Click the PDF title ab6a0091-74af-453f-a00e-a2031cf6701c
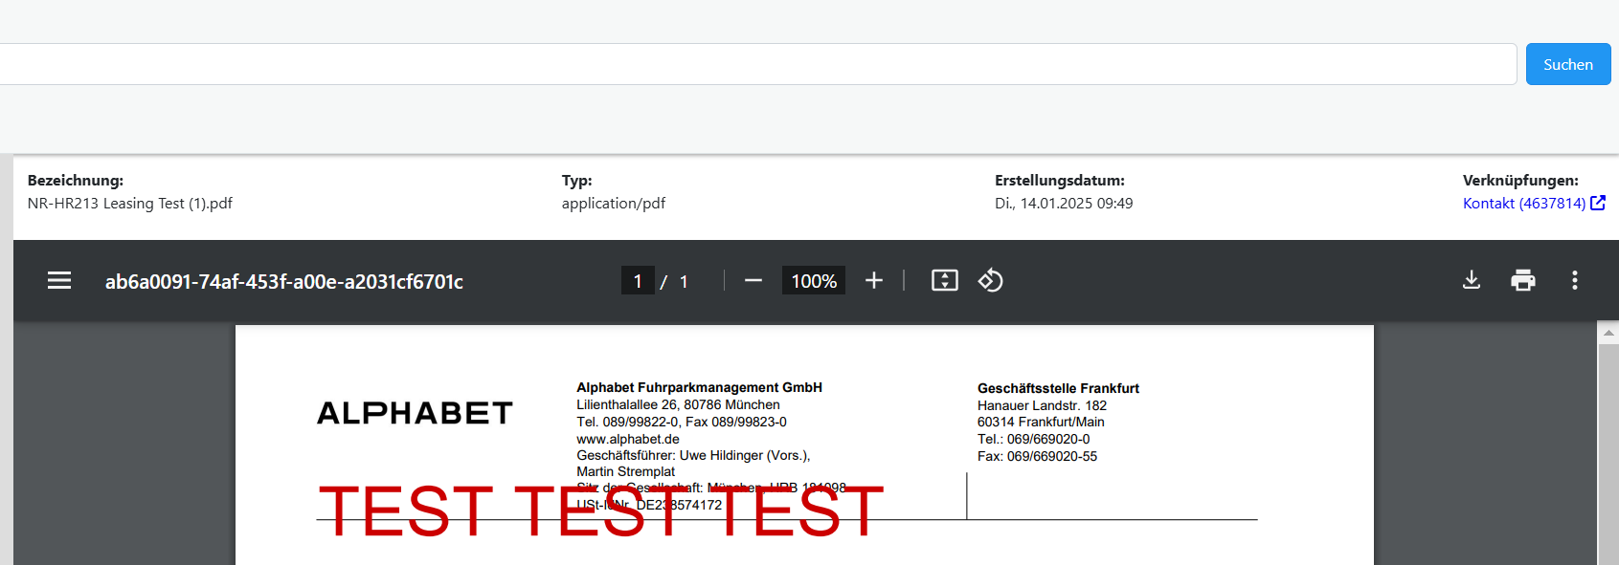1619x565 pixels. click(284, 281)
